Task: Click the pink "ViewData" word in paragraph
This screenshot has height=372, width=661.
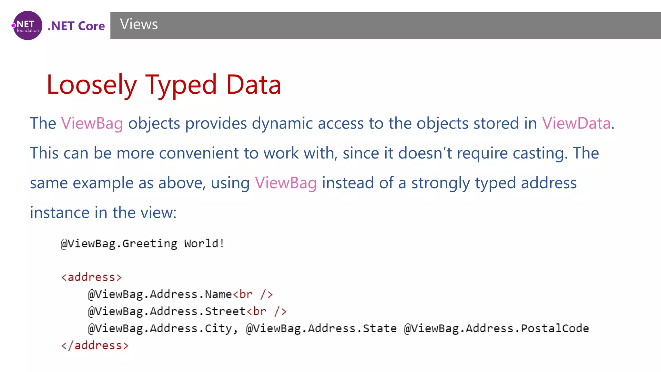Action: coord(576,123)
